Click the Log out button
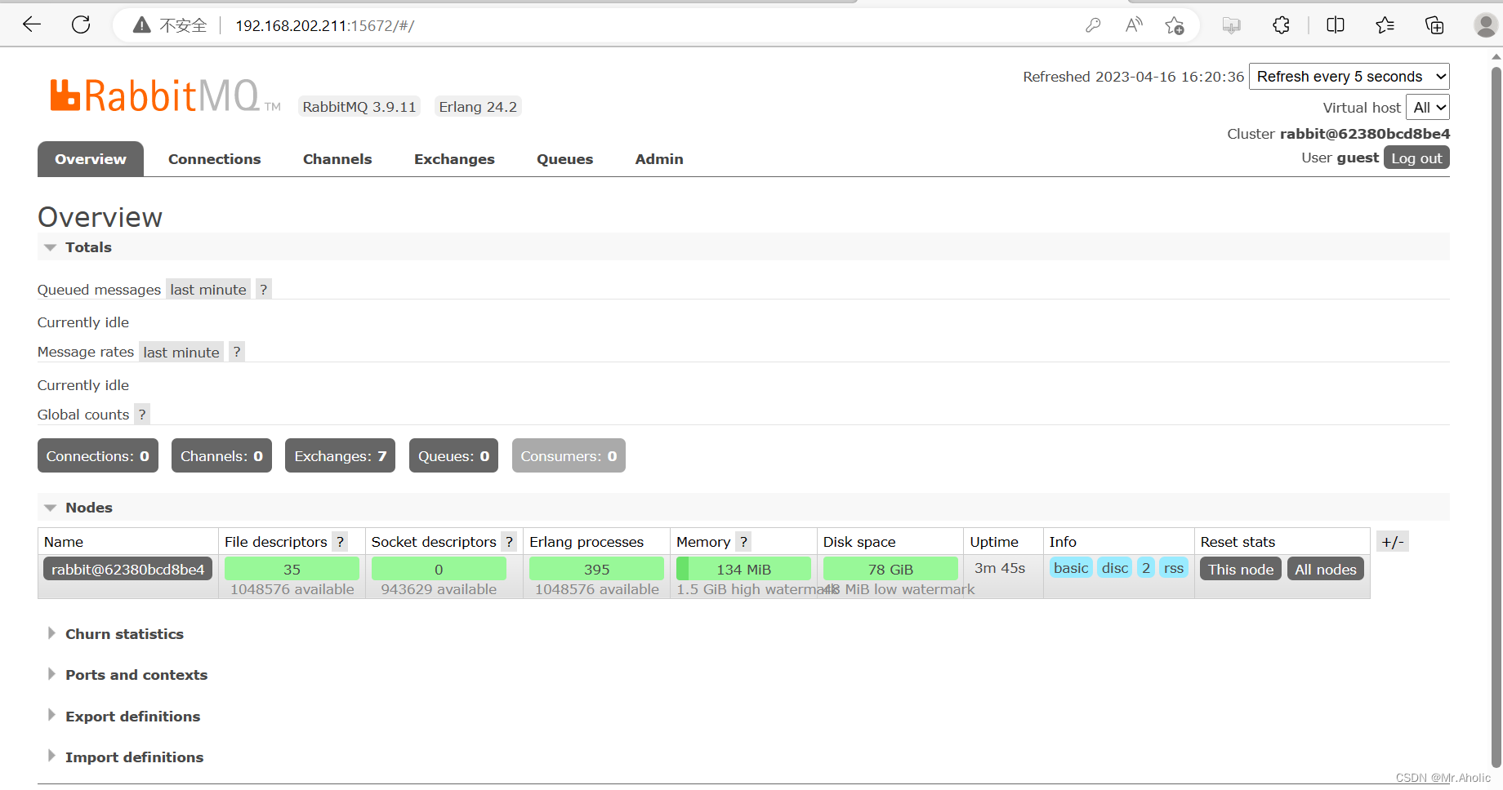Viewport: 1503px width, 790px height. pyautogui.click(x=1416, y=158)
